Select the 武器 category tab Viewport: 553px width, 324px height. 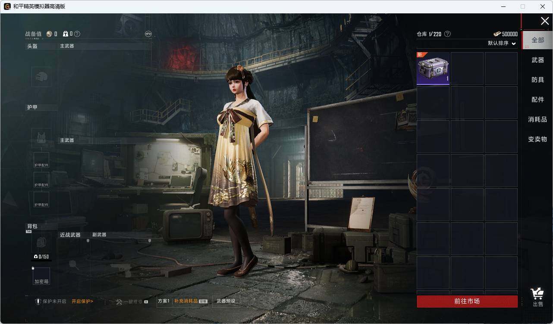(x=537, y=60)
